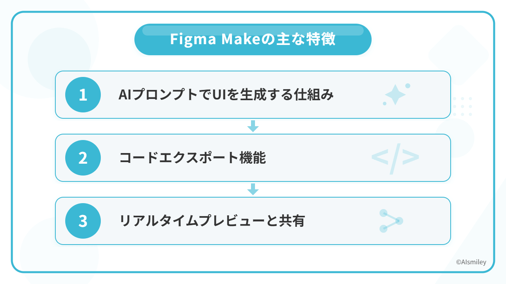Click the number 1 circle badge
This screenshot has width=506, height=284.
(x=83, y=95)
